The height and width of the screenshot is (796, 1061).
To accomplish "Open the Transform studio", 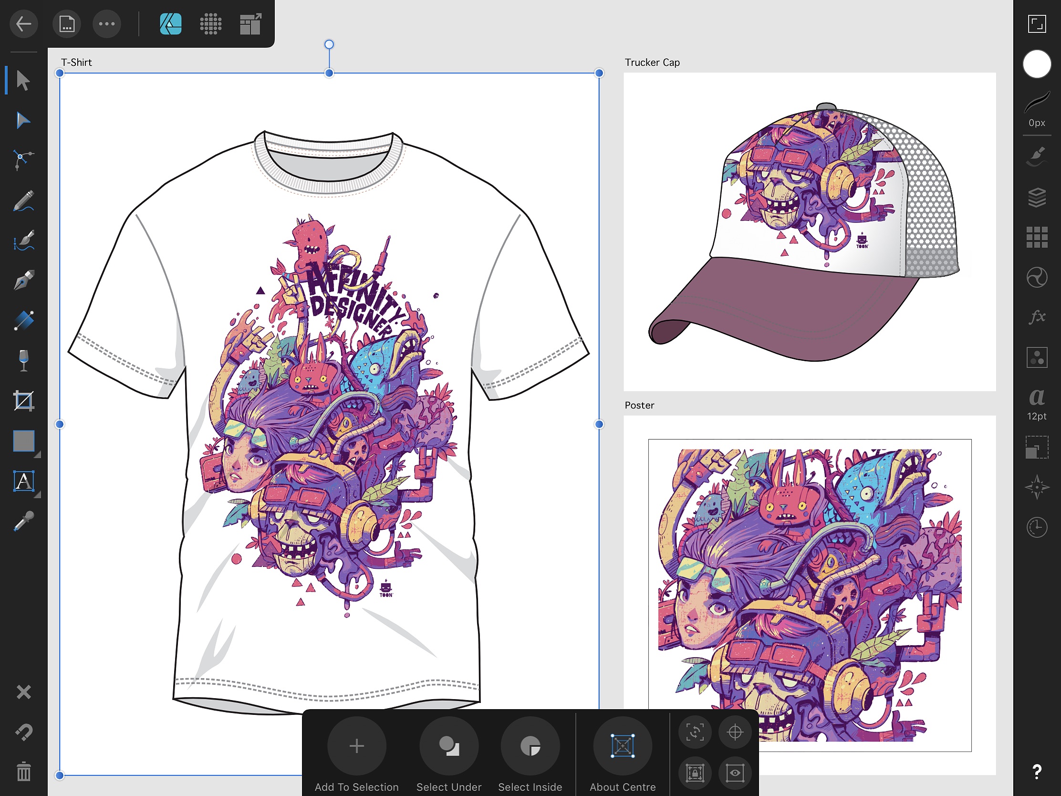I will [1037, 447].
